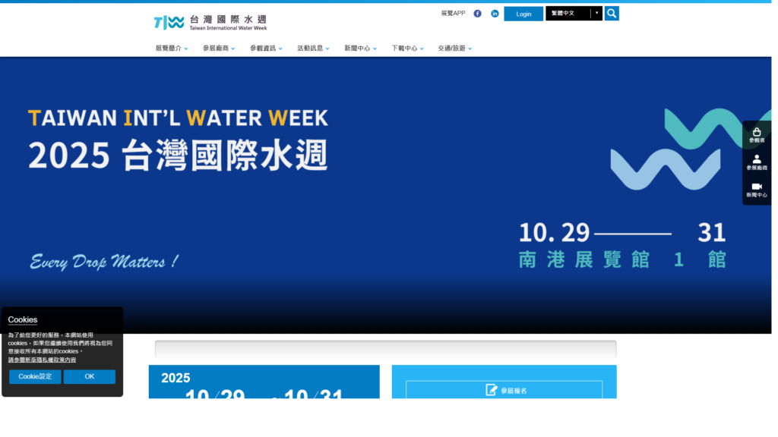Open the 展覽APP link
The image size is (778, 437).
pos(453,14)
